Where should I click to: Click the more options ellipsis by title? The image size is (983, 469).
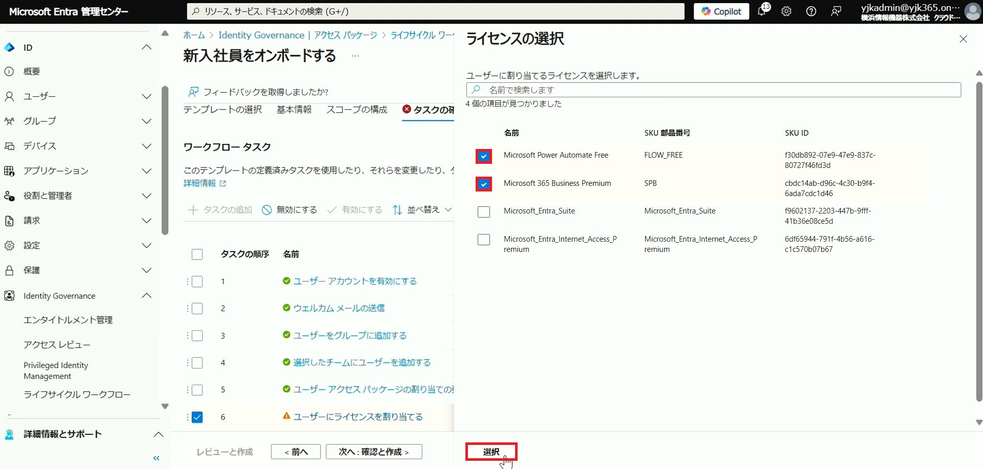pos(355,56)
